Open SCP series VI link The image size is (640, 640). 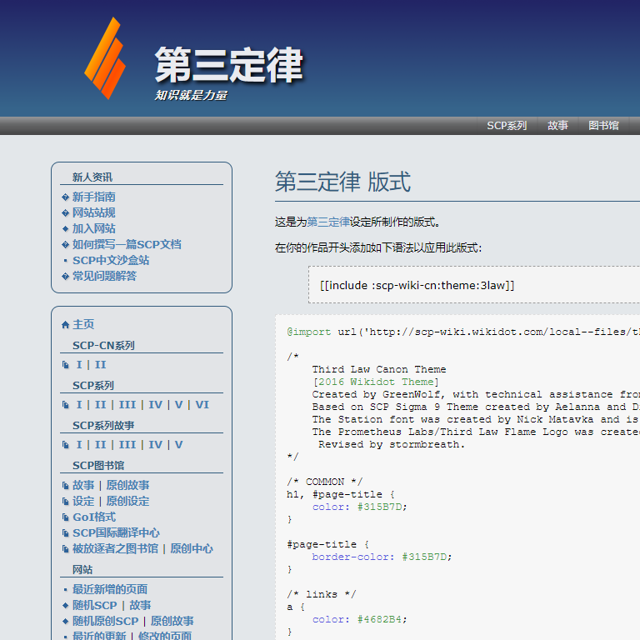click(x=202, y=405)
